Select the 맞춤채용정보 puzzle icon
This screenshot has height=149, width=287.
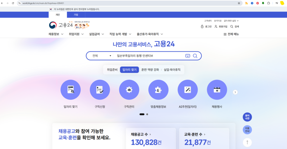coord(158,90)
